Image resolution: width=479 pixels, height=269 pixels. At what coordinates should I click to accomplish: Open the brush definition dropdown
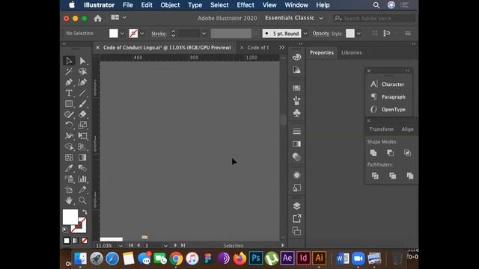[x=305, y=34]
